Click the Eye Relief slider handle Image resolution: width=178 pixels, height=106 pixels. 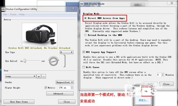coord(25,61)
